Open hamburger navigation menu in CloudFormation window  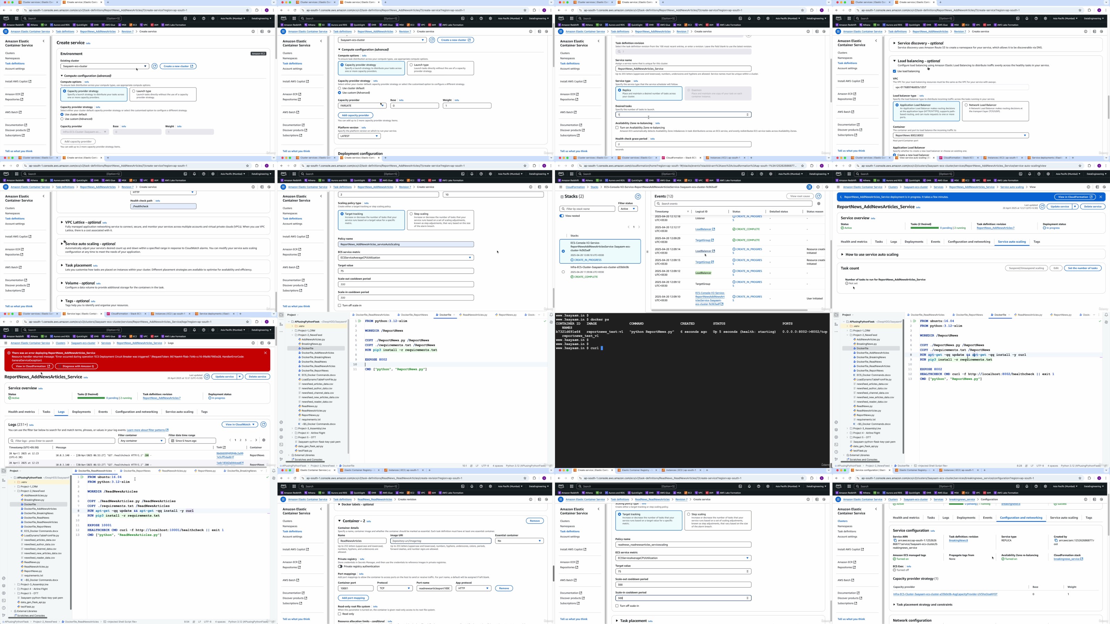pos(560,187)
